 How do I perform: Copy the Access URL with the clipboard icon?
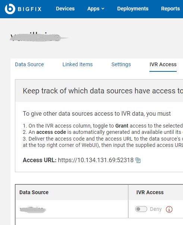pos(138,160)
